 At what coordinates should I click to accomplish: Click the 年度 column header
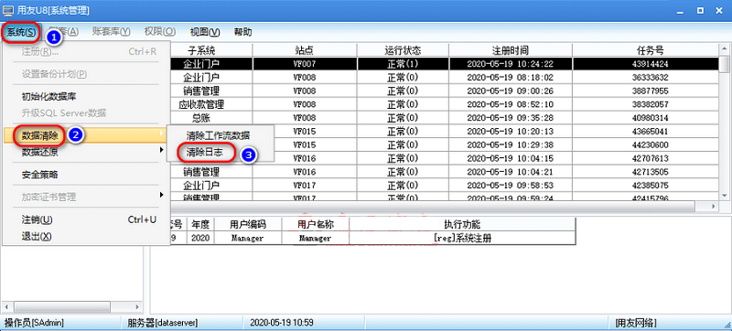click(200, 225)
